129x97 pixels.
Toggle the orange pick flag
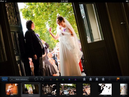118,79
